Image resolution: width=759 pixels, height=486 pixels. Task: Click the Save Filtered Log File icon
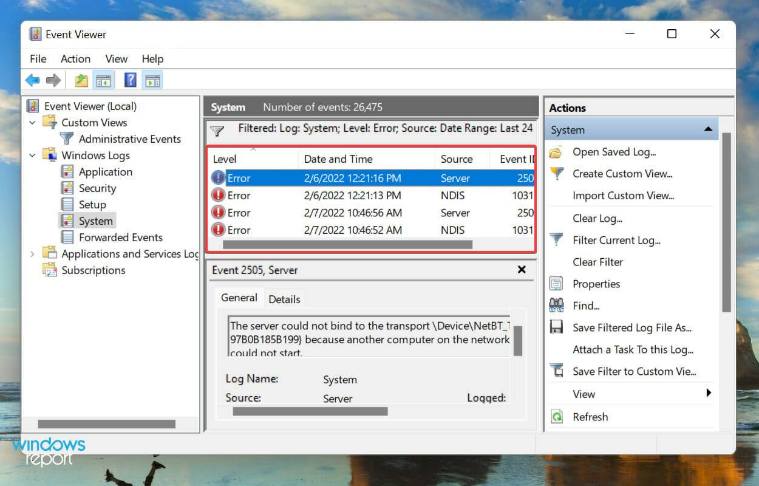point(556,327)
